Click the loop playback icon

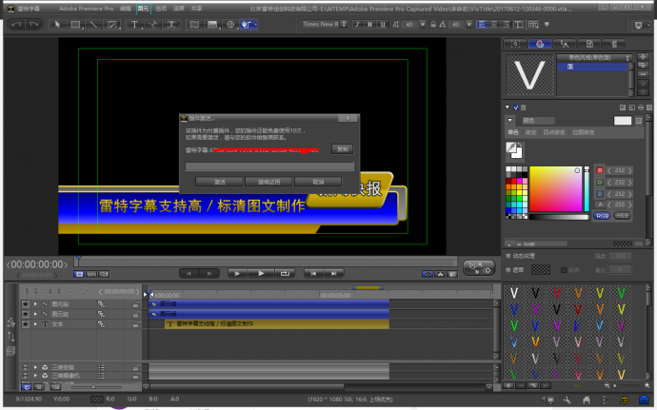click(285, 273)
